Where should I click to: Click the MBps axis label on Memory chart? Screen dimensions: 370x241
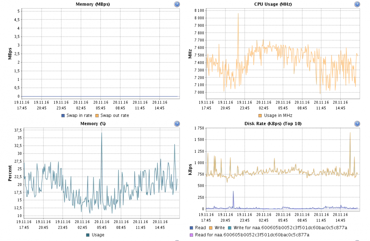click(10, 53)
